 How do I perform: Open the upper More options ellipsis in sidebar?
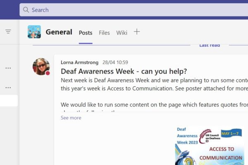coord(8,68)
